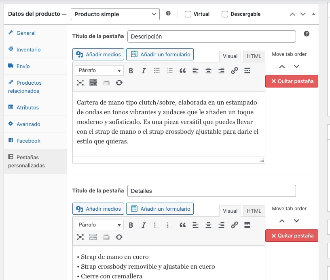Open fullscreen mode in Detalles editor
Viewport: 330px width, 280px height.
coord(80,237)
